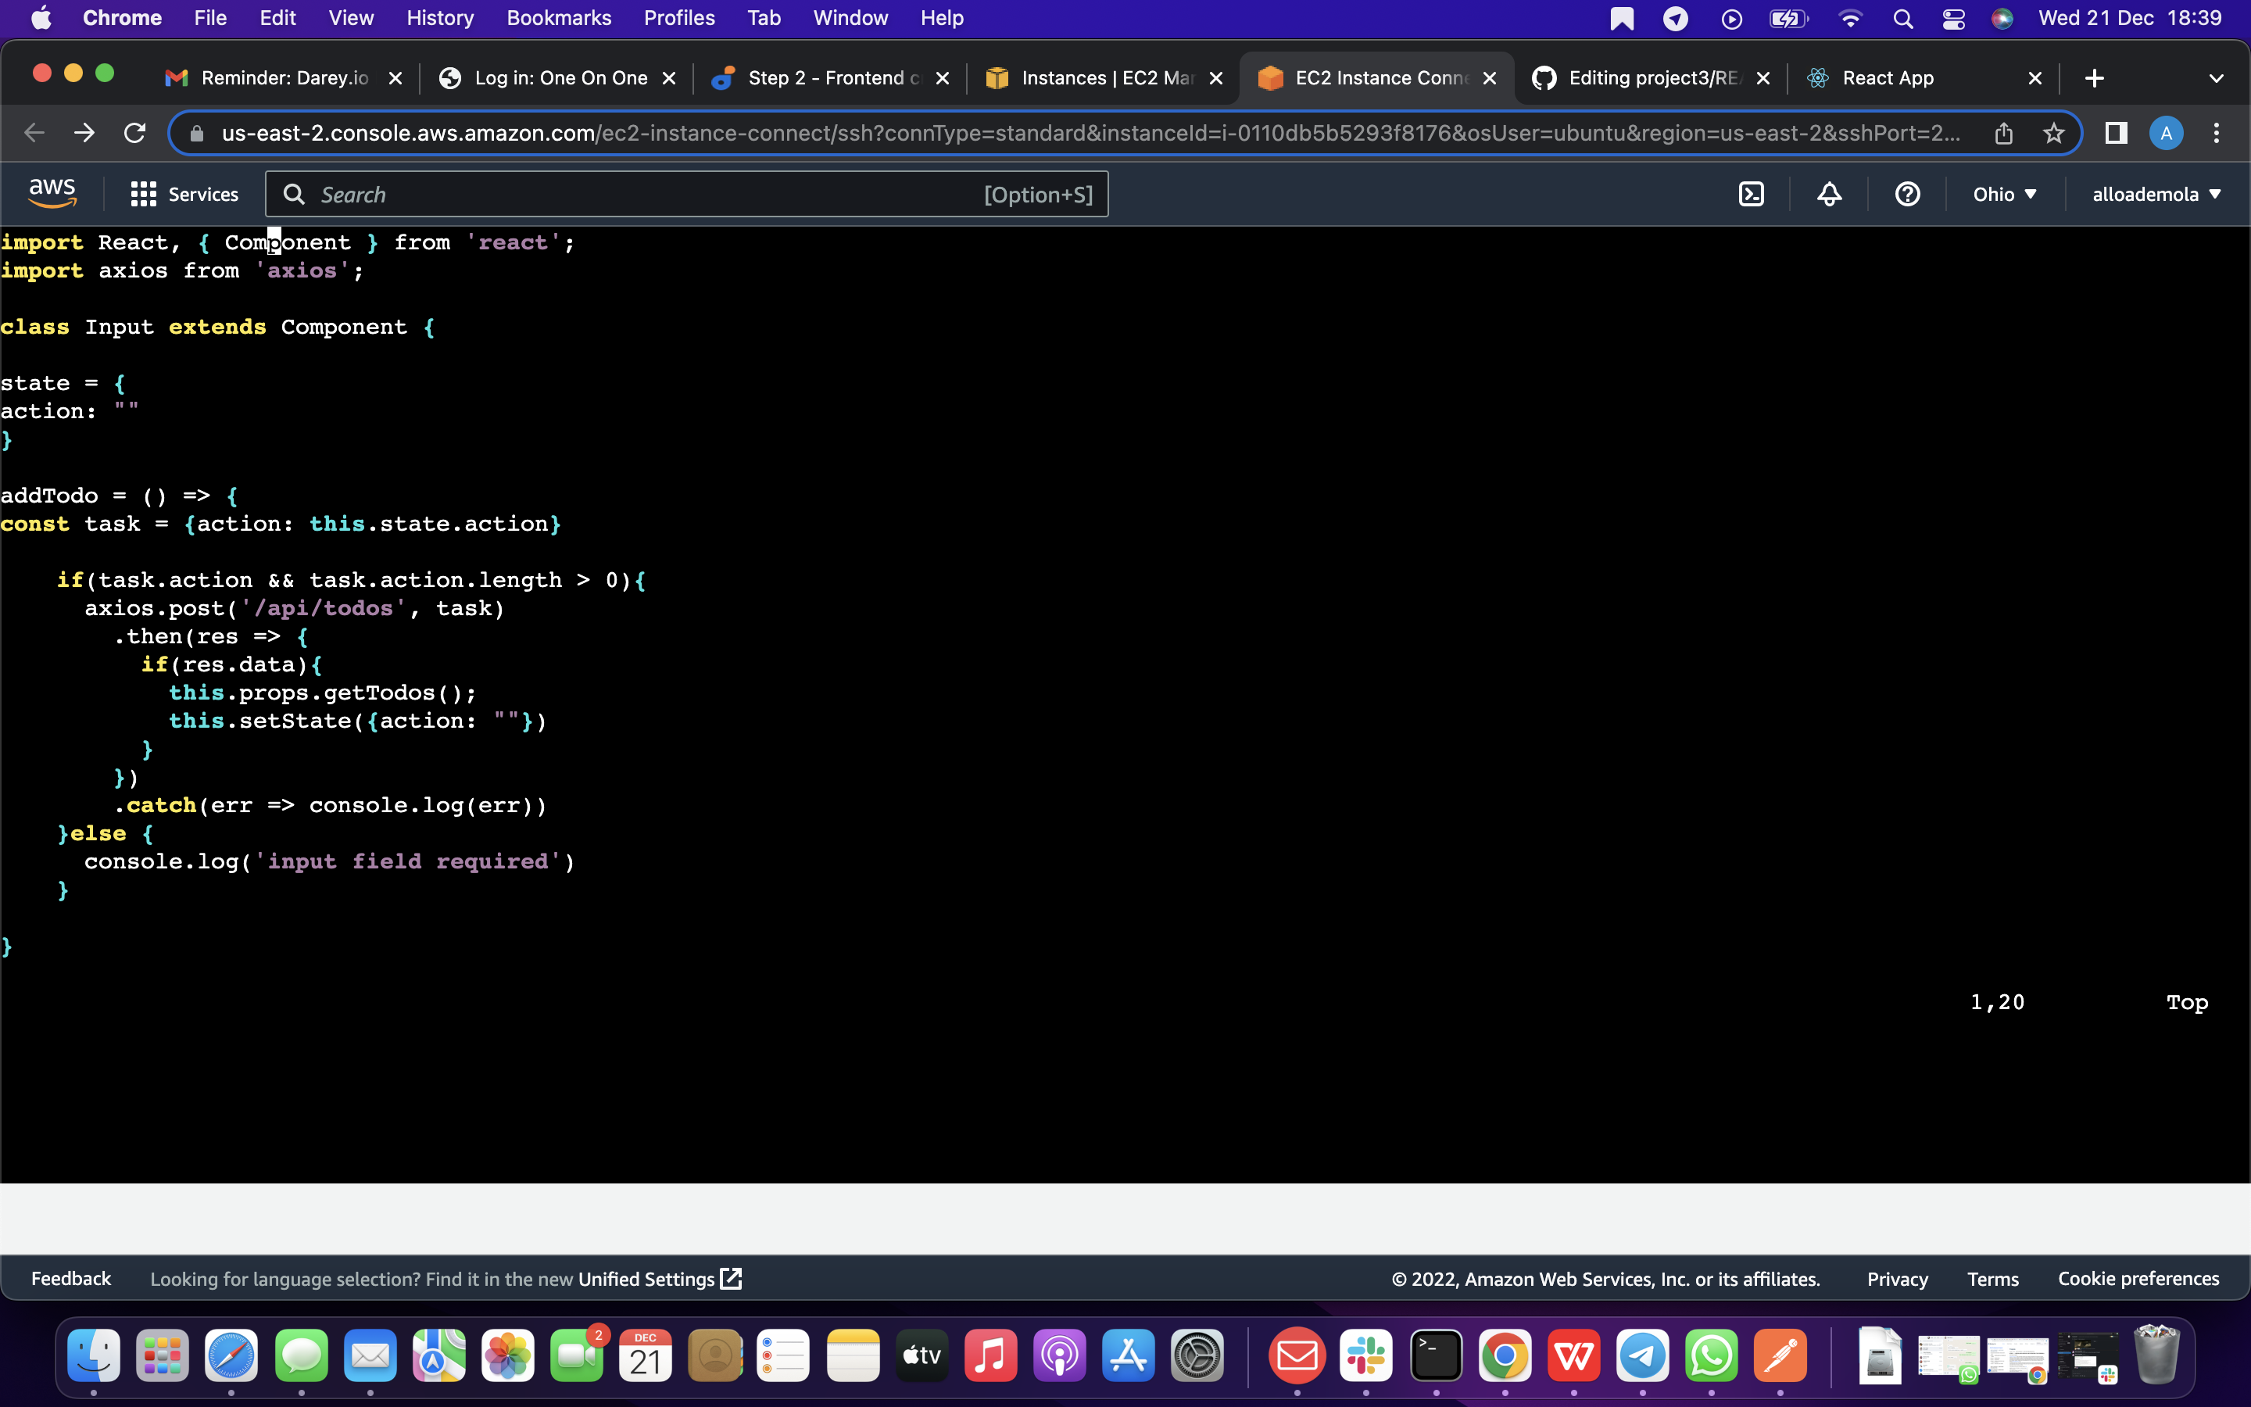This screenshot has height=1407, width=2251.
Task: Open the Services grid menu icon
Action: point(142,194)
